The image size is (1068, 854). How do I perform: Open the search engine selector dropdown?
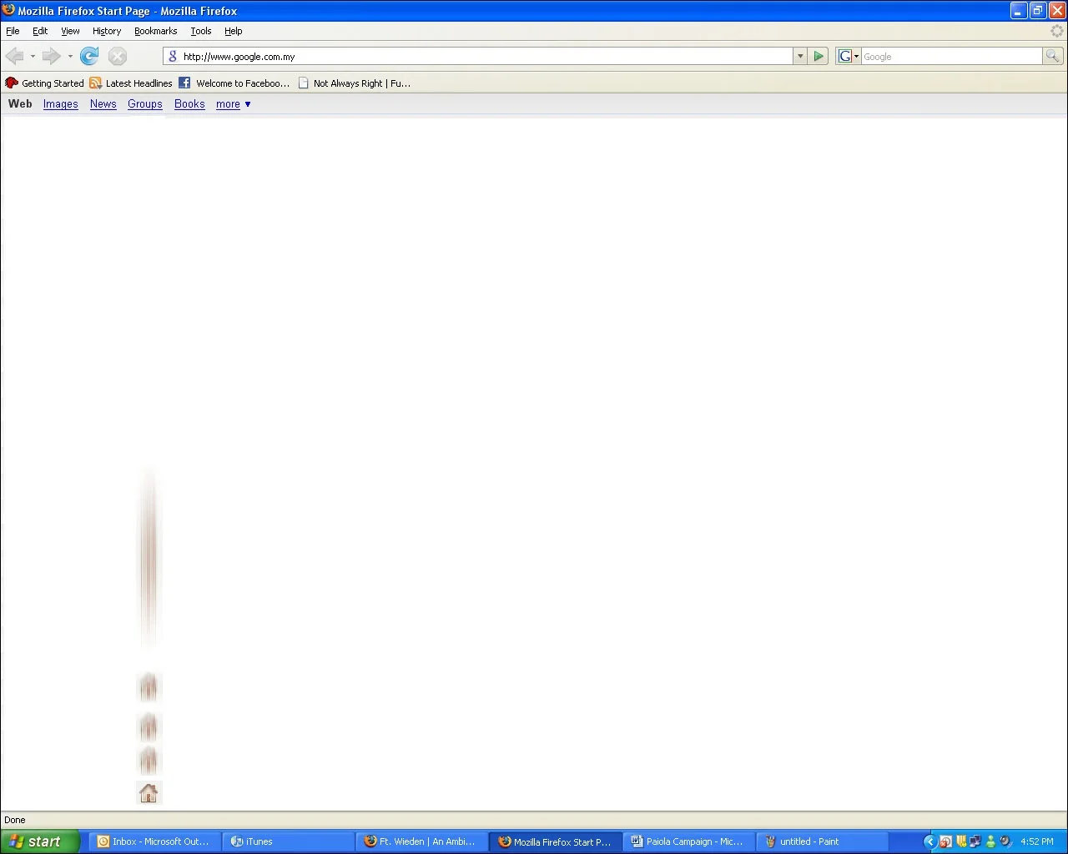coord(849,56)
